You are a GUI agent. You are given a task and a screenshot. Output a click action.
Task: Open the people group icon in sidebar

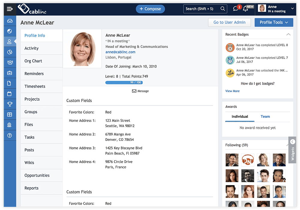tap(10, 62)
